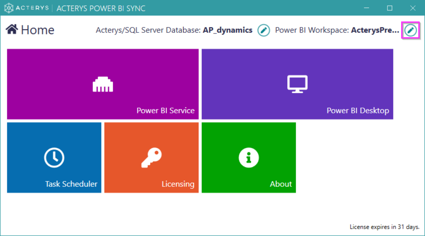Open the About tile

249,158
